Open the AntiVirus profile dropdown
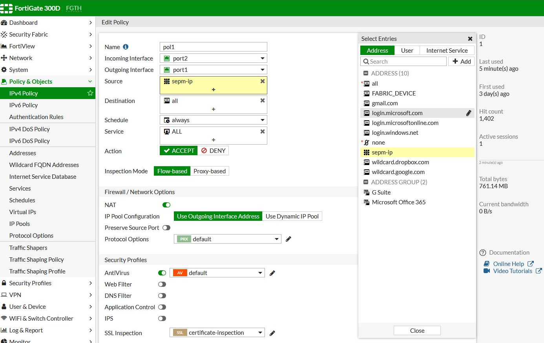This screenshot has width=544, height=343. [217, 273]
